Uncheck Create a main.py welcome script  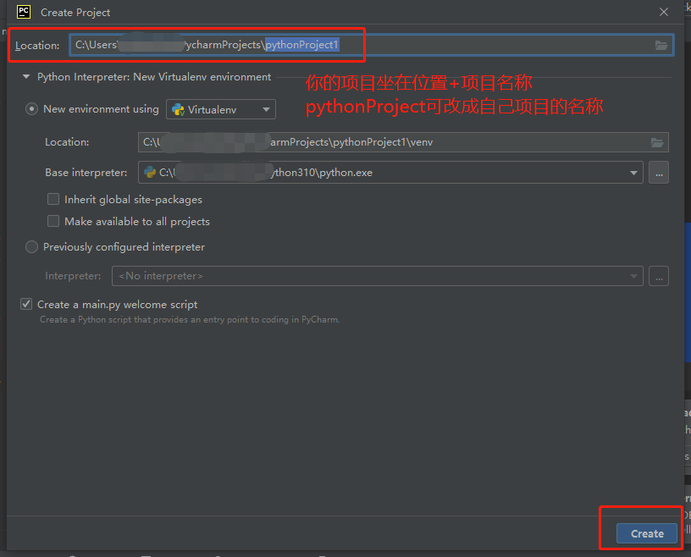click(26, 304)
